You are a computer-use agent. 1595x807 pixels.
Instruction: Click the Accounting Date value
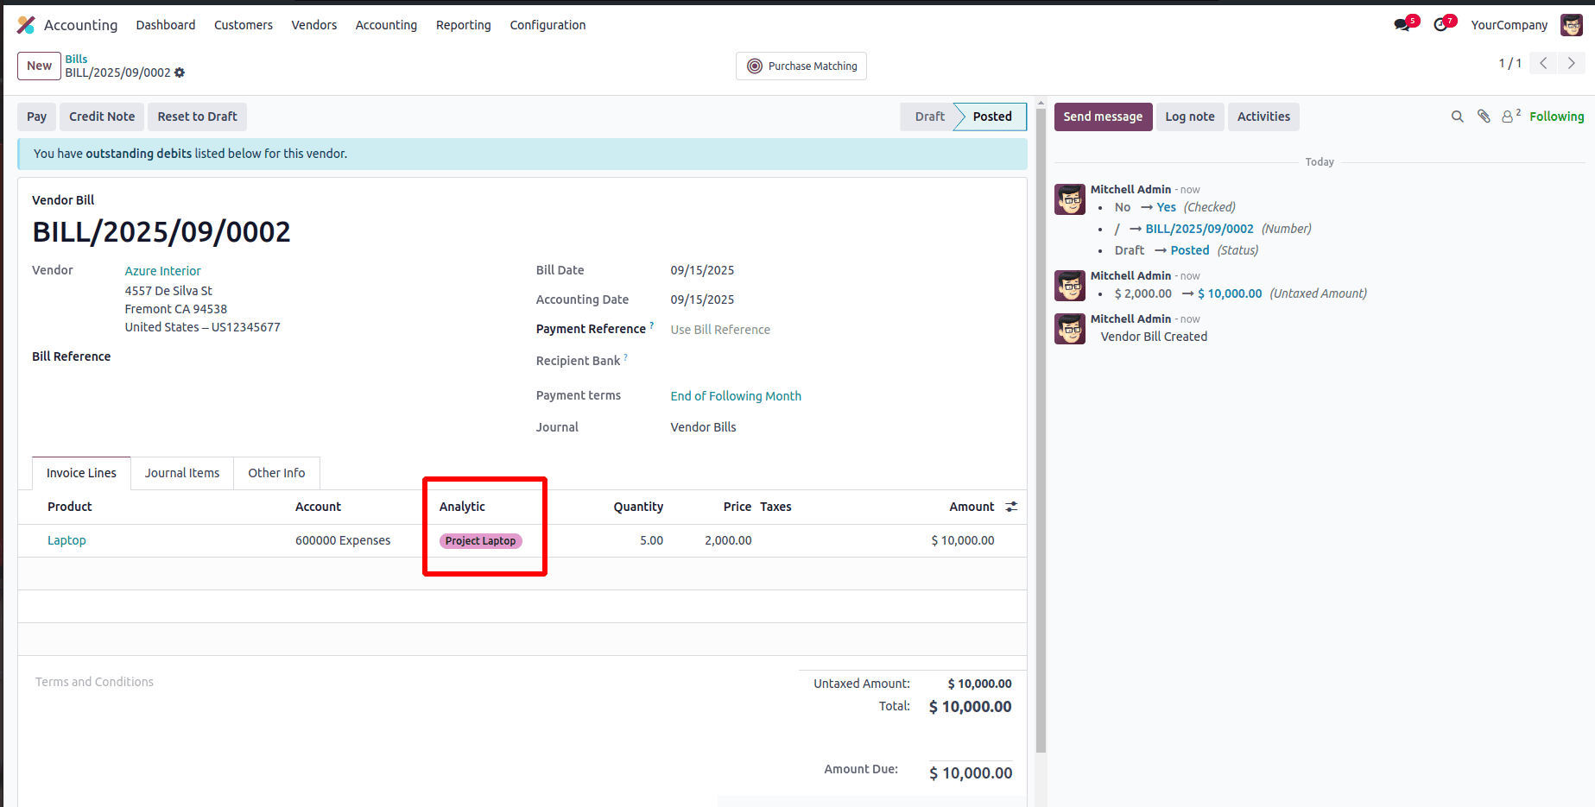pyautogui.click(x=702, y=299)
